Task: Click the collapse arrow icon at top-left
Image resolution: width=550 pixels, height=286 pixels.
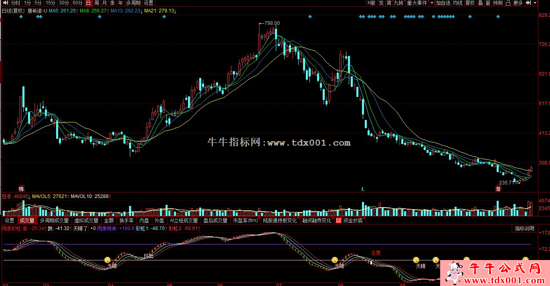Action: [x=3, y=3]
